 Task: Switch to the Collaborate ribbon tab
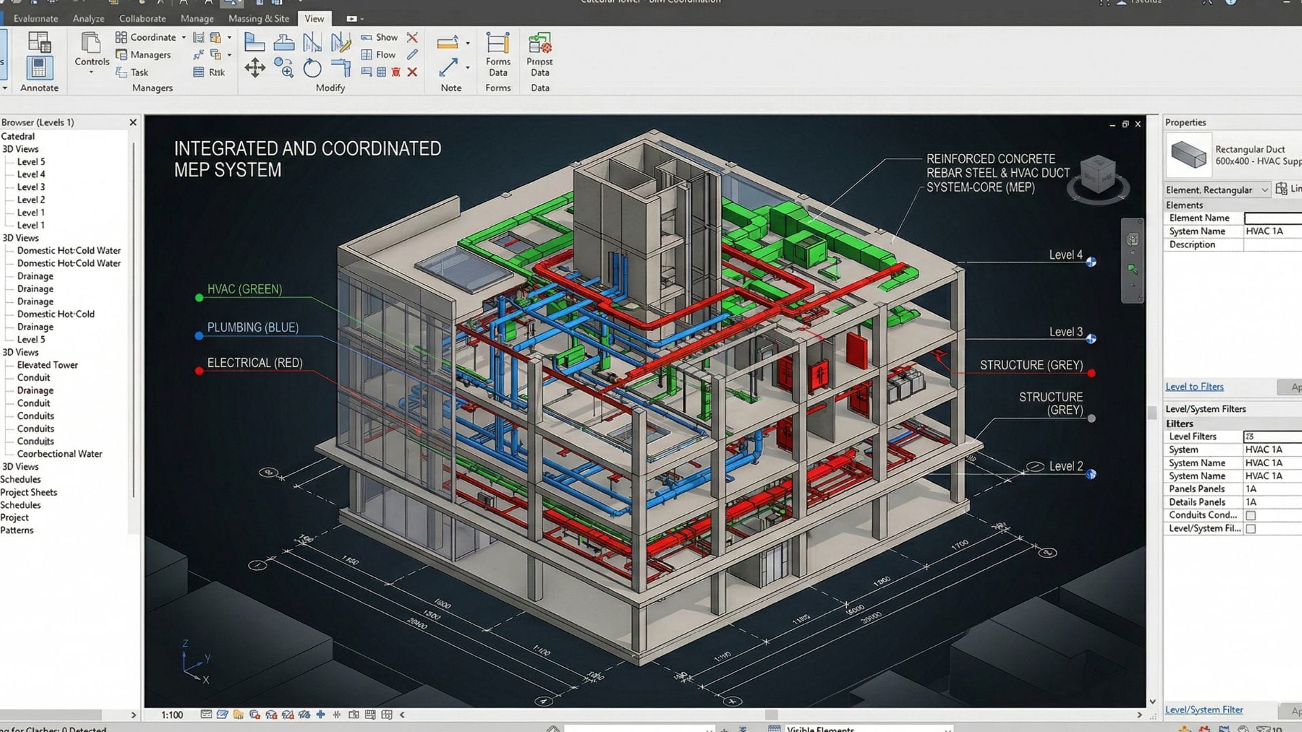point(142,18)
